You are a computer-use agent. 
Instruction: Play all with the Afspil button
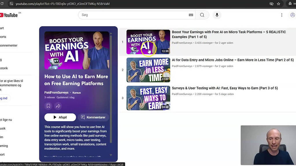coord(60,117)
